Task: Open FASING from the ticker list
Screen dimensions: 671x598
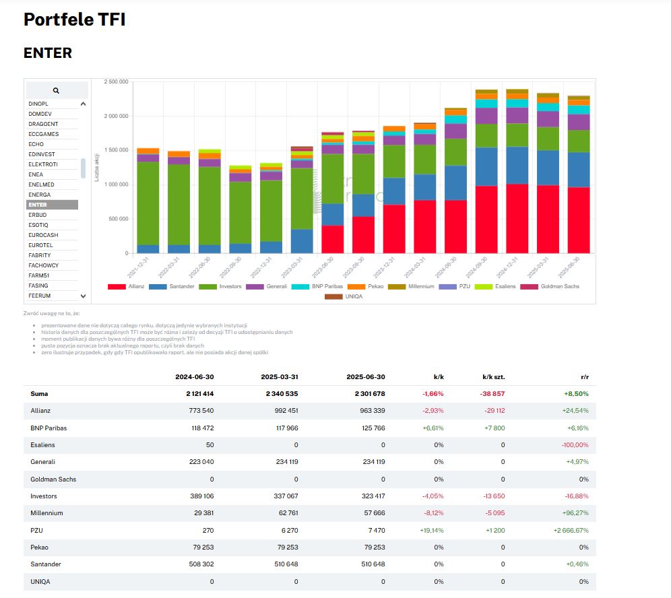Action: pyautogui.click(x=52, y=286)
